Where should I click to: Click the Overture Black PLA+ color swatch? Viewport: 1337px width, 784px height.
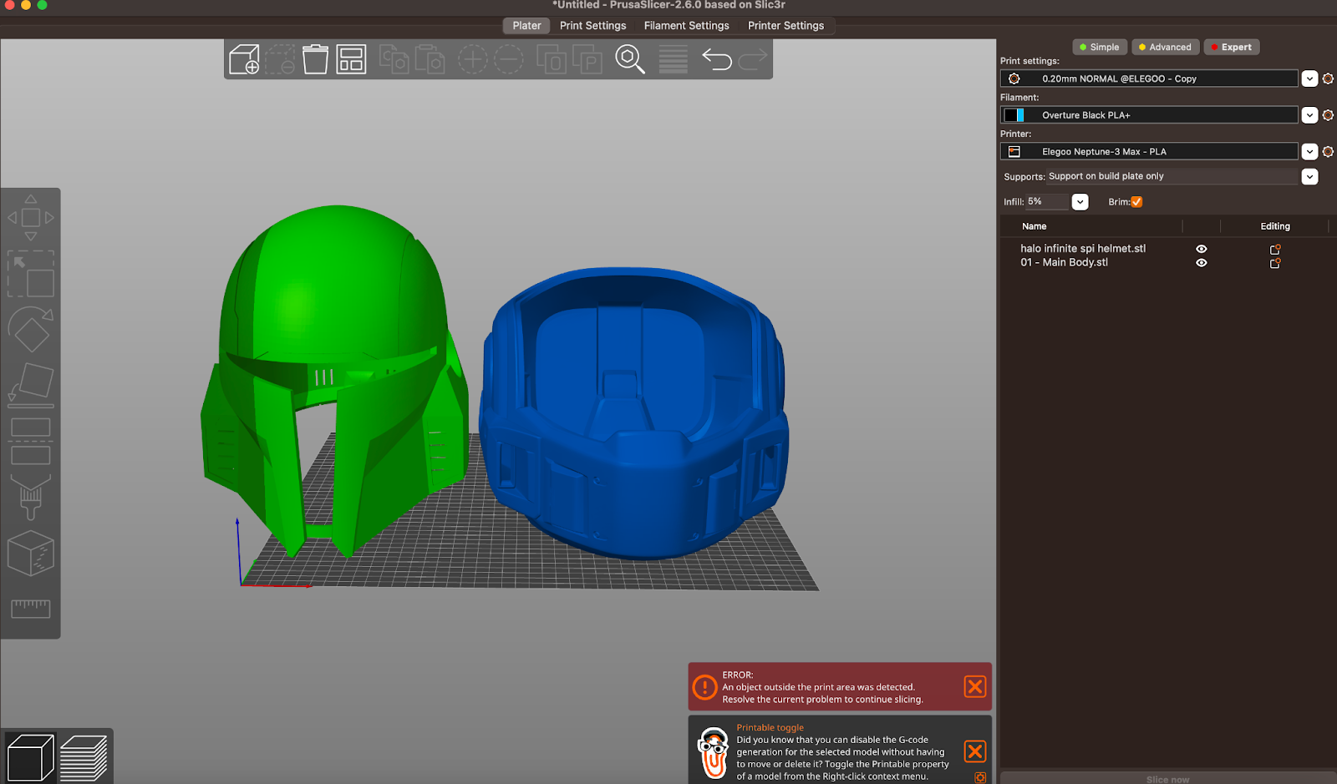(x=1014, y=115)
